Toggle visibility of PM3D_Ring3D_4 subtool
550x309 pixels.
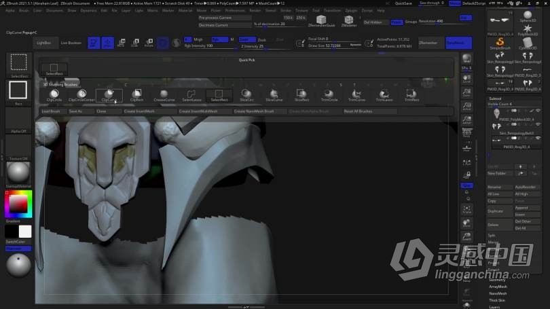click(x=538, y=139)
